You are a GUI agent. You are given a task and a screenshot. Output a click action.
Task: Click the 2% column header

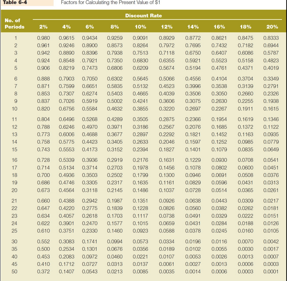[x=43, y=27]
